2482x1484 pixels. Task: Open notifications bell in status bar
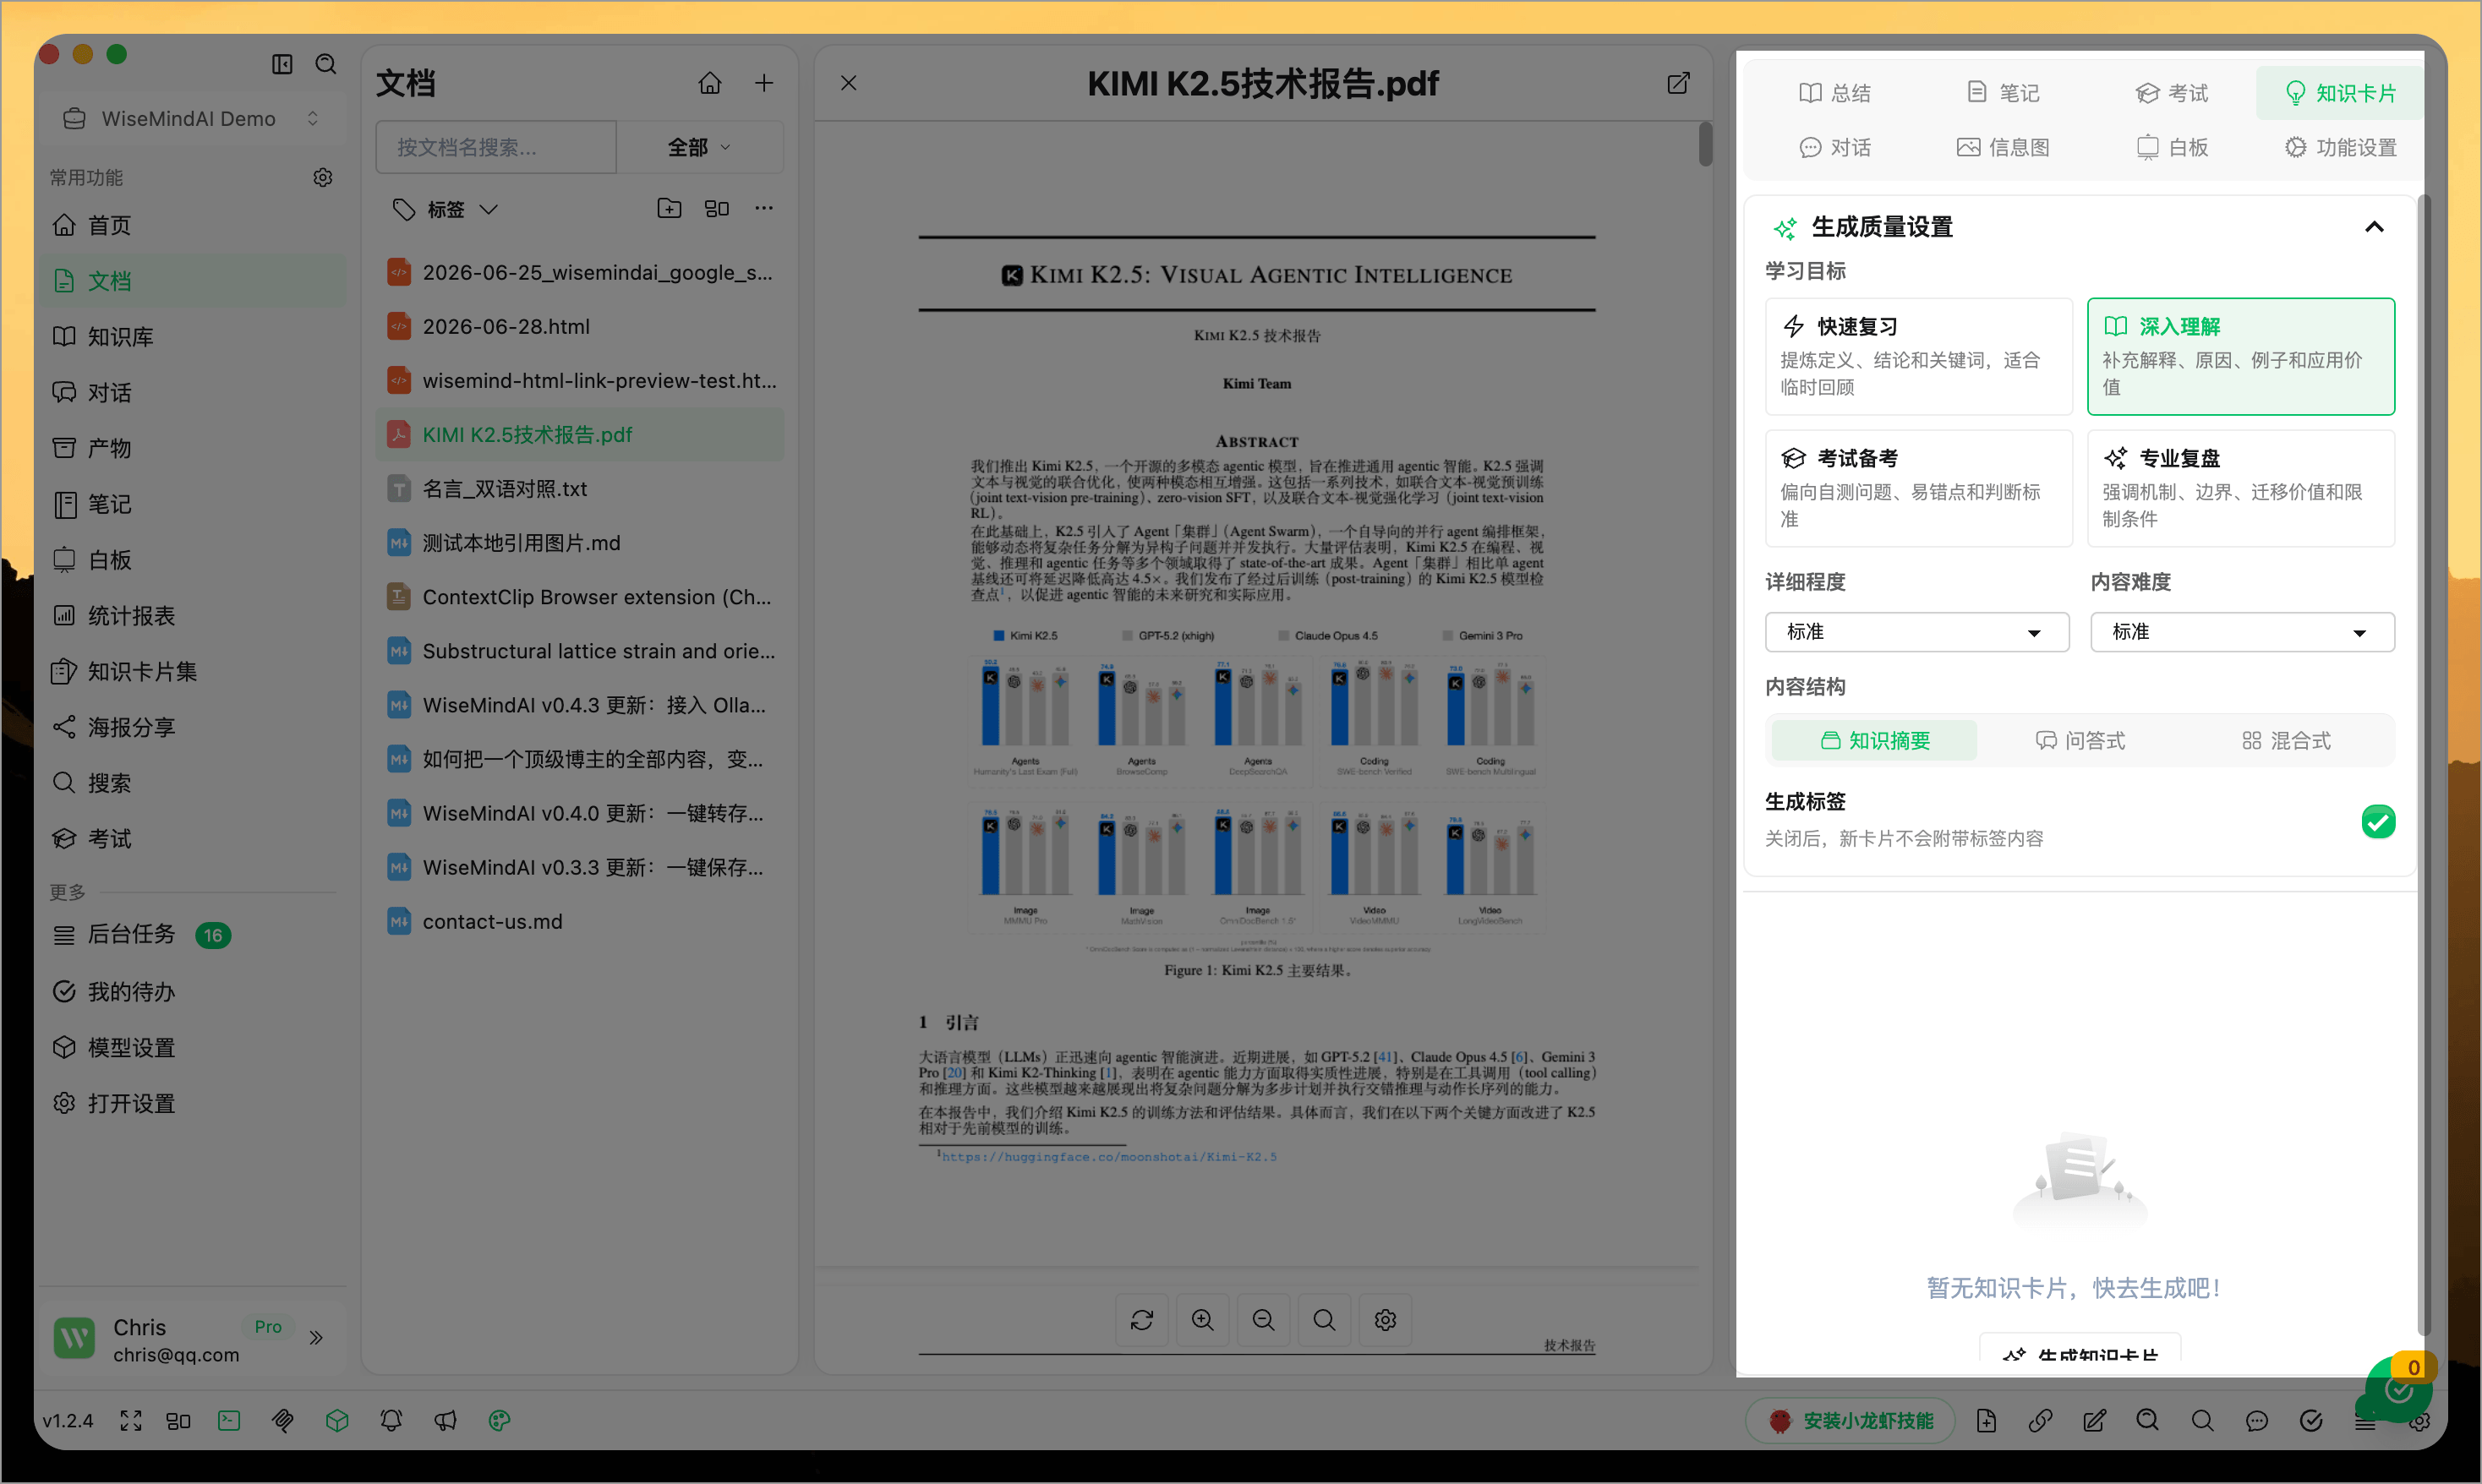click(x=391, y=1421)
